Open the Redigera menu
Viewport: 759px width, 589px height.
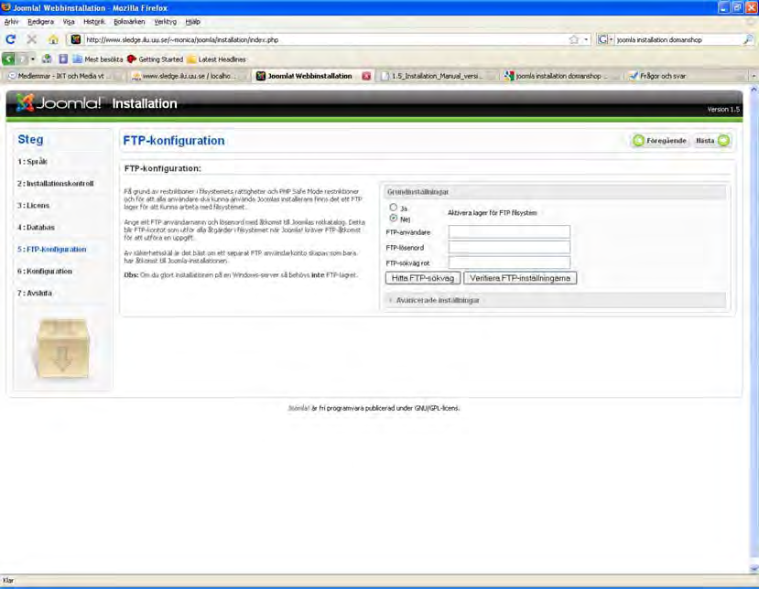pyautogui.click(x=40, y=22)
